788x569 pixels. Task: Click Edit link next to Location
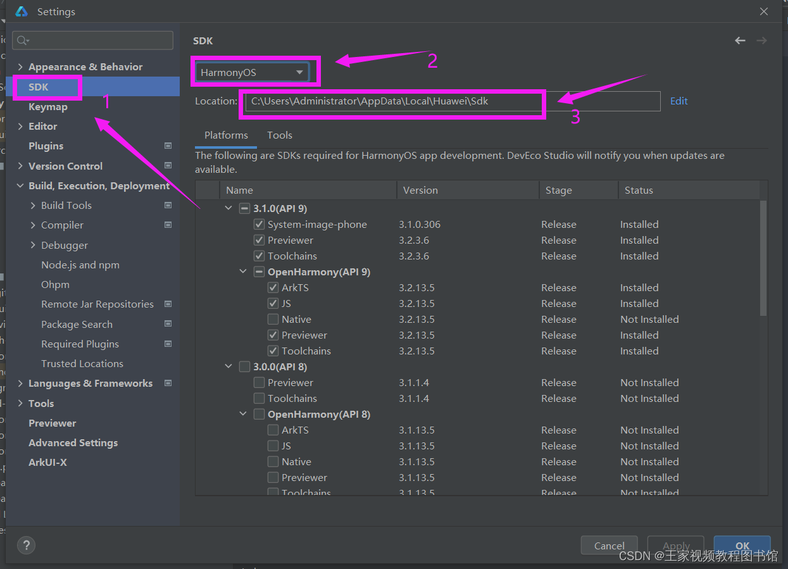coord(679,101)
